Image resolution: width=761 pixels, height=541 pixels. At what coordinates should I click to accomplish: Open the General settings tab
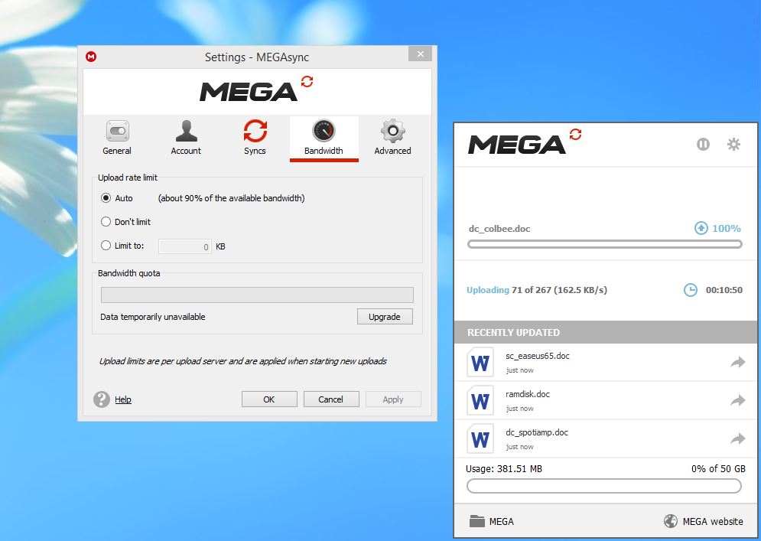117,138
